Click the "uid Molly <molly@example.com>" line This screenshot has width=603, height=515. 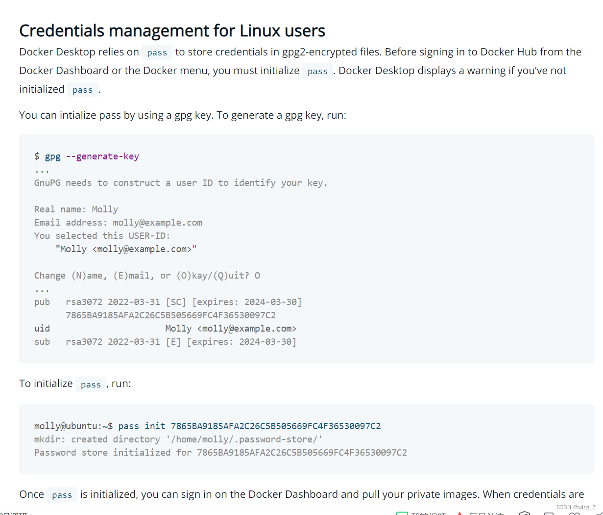coord(166,329)
